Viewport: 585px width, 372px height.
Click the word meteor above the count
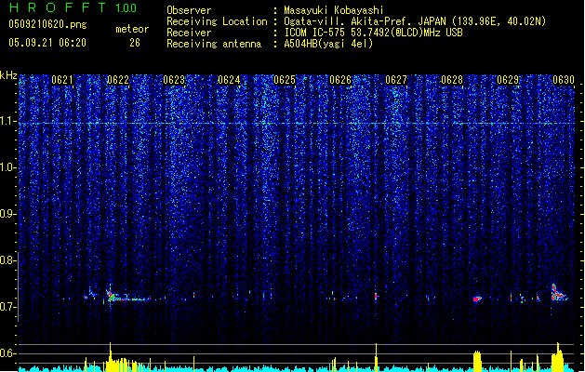point(132,29)
